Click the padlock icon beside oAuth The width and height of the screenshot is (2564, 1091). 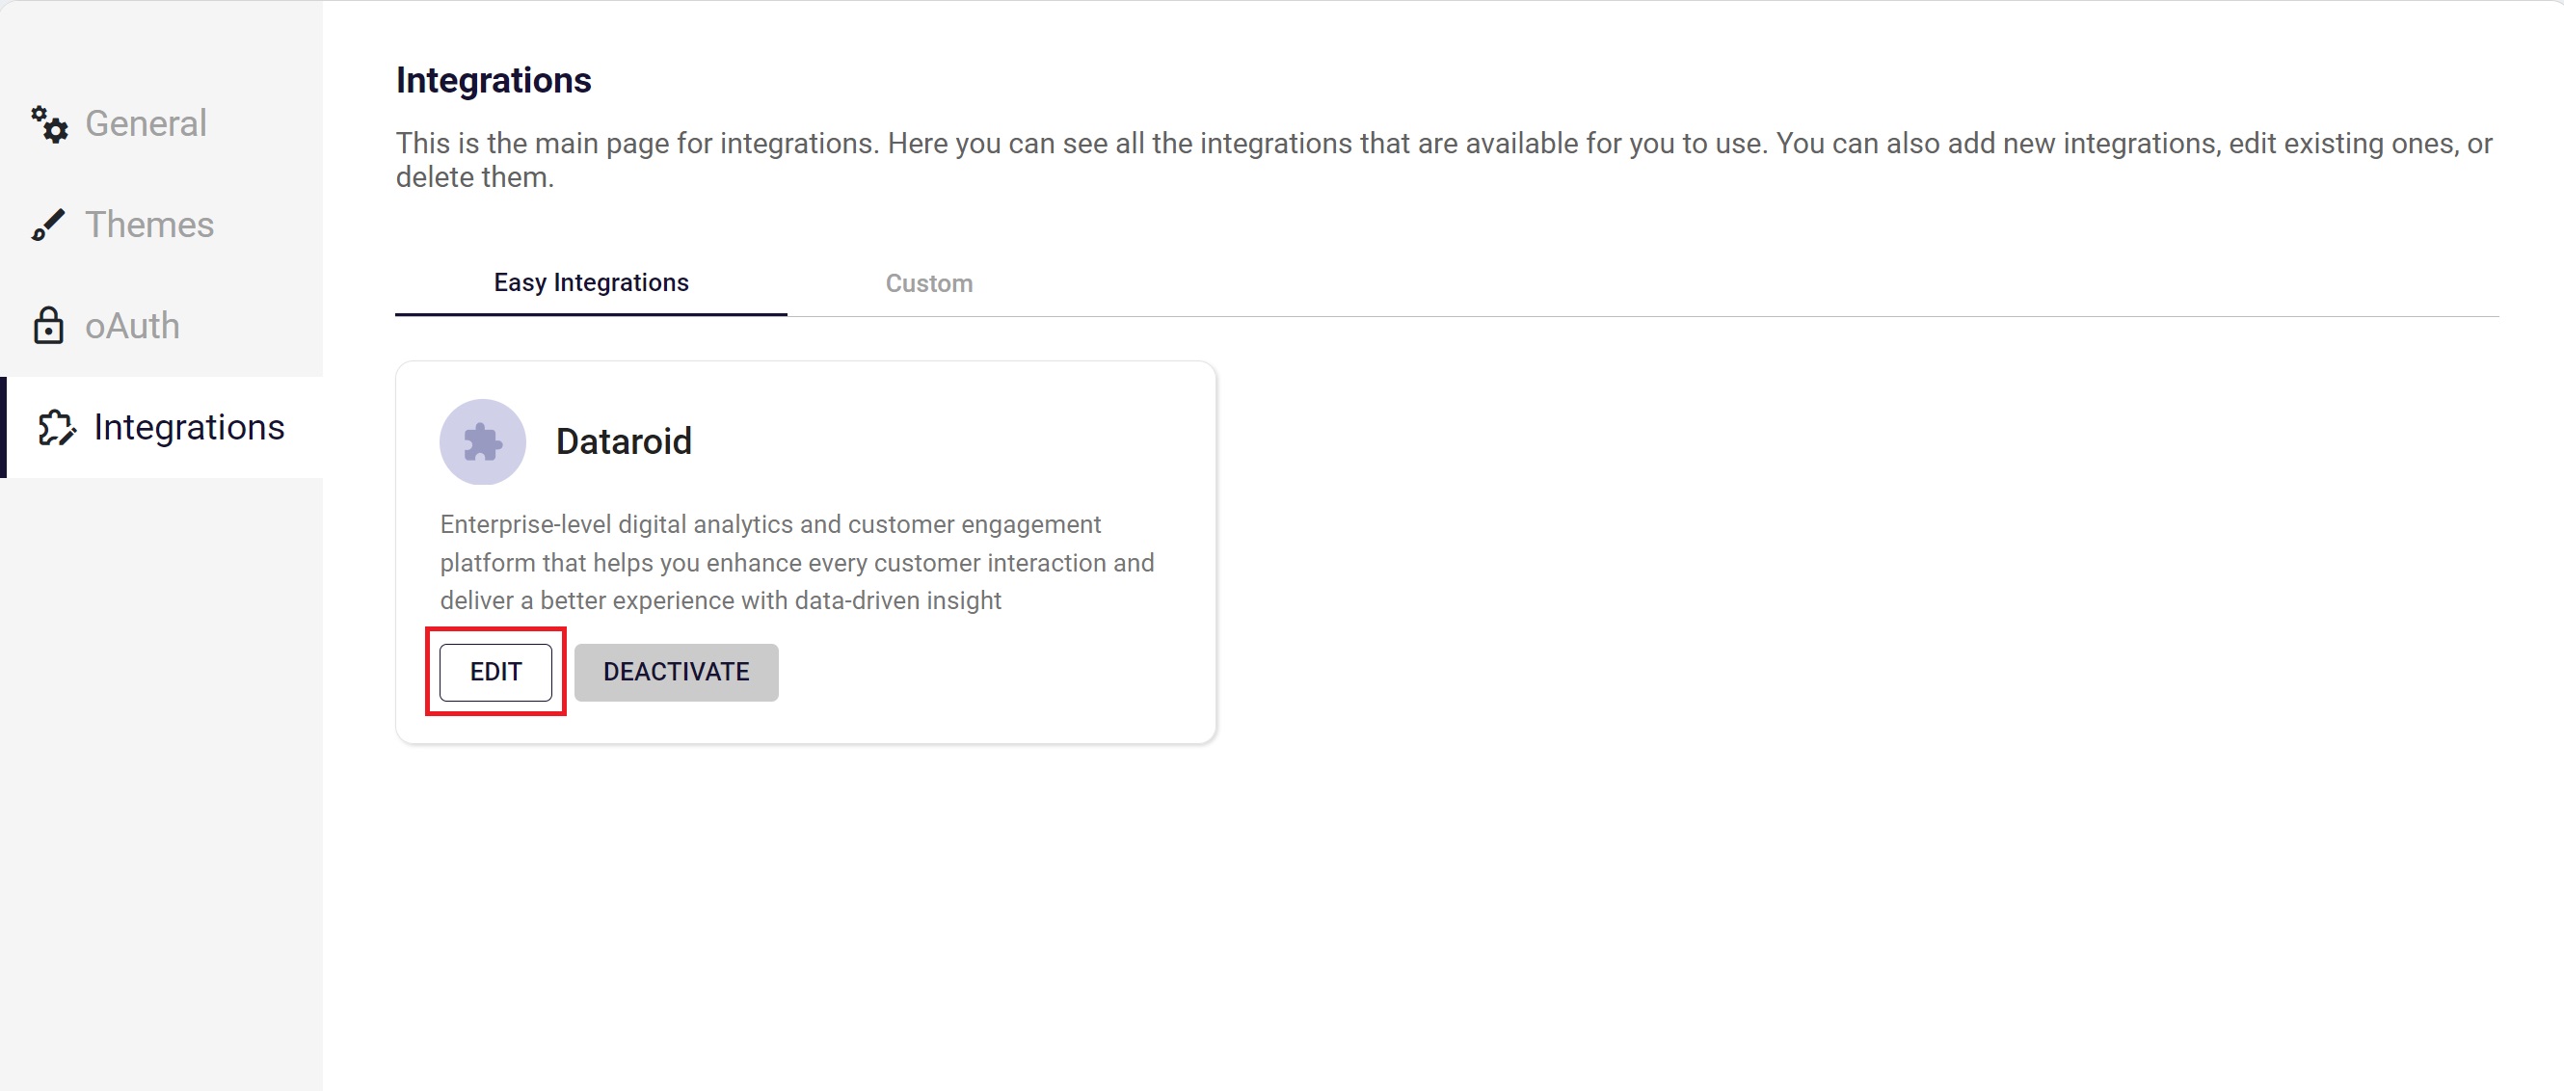pos(48,326)
